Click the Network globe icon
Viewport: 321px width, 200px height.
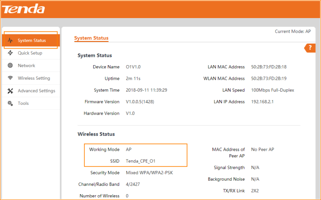click(10, 66)
